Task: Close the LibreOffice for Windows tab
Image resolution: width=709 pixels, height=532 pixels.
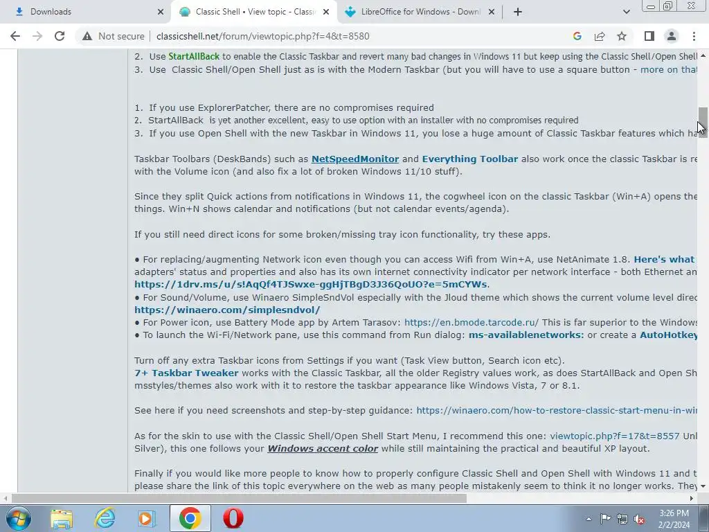Action: tap(492, 12)
